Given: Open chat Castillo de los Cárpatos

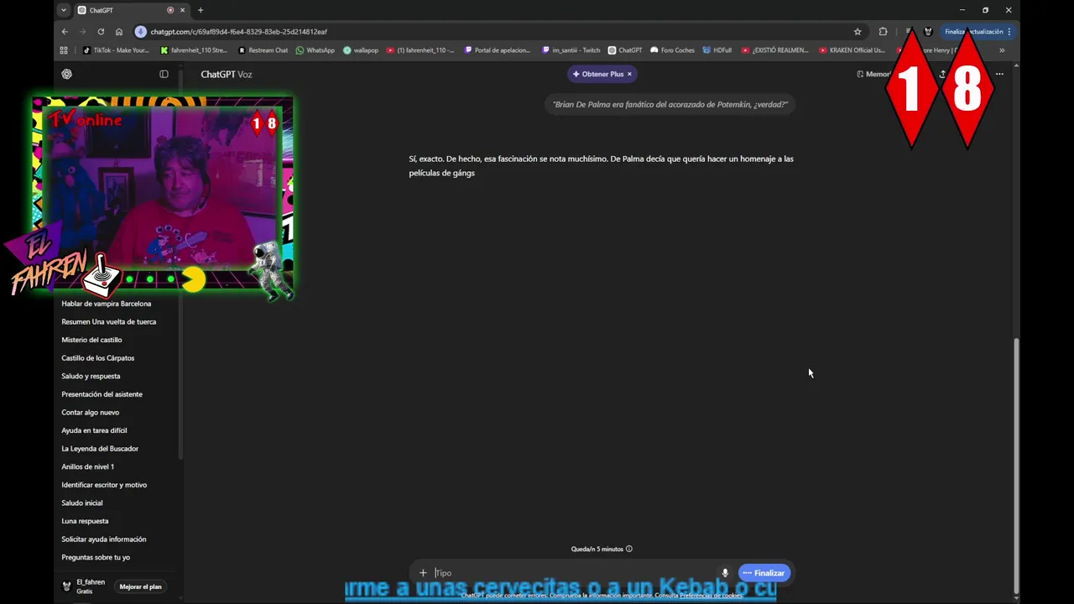Looking at the screenshot, I should tap(98, 357).
